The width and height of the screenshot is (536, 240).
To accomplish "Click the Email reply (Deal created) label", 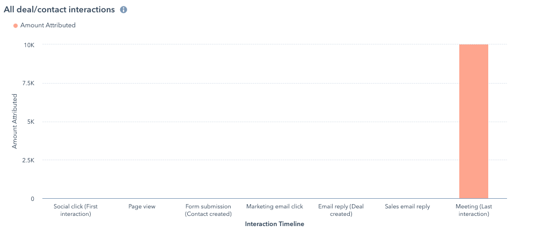I will [x=341, y=211].
